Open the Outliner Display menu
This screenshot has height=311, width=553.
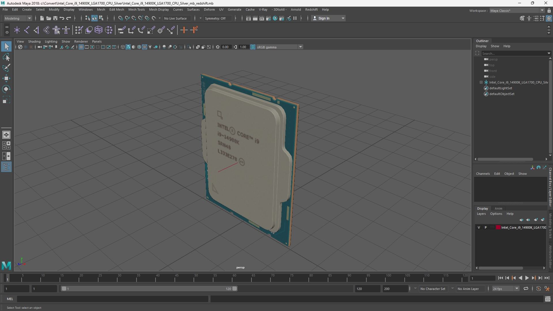click(x=481, y=46)
